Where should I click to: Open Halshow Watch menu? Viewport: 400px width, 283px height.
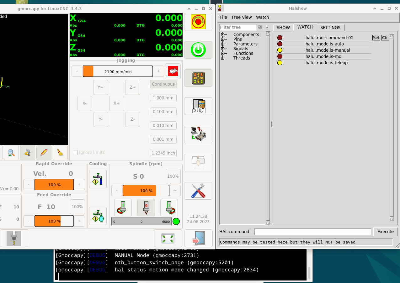pyautogui.click(x=263, y=17)
